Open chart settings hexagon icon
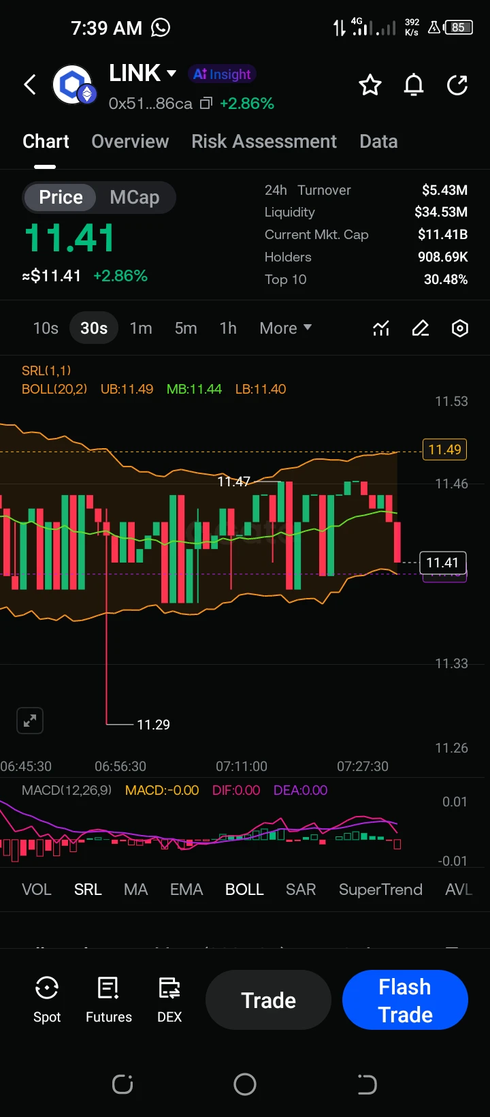The height and width of the screenshot is (1117, 490). click(x=460, y=328)
